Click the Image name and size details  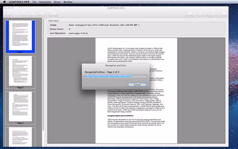coord(104,25)
